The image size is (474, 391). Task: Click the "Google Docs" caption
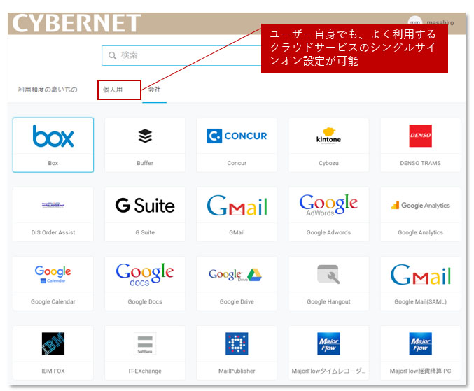pyautogui.click(x=145, y=301)
